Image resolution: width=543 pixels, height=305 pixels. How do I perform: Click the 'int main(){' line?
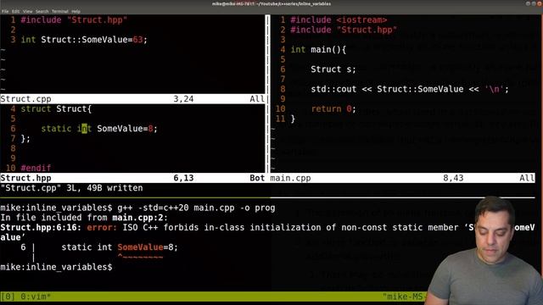click(318, 50)
